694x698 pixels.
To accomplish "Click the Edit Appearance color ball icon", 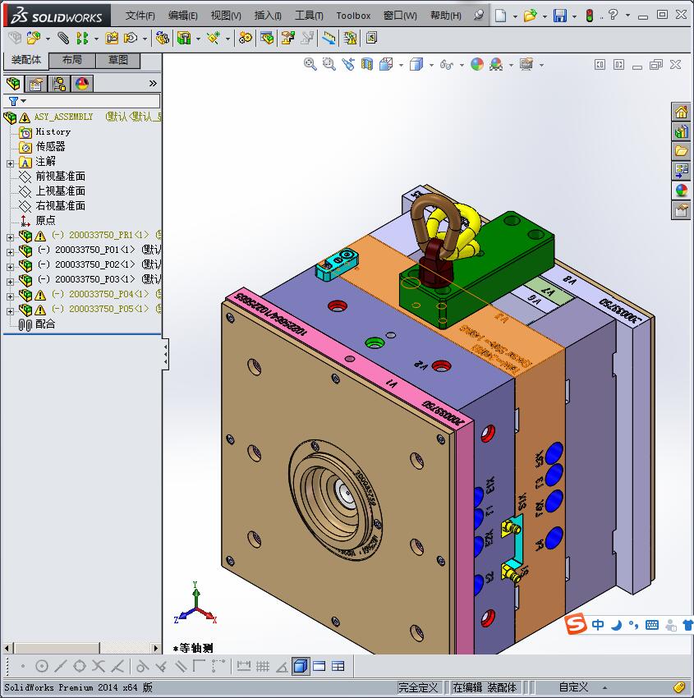I will pos(476,65).
